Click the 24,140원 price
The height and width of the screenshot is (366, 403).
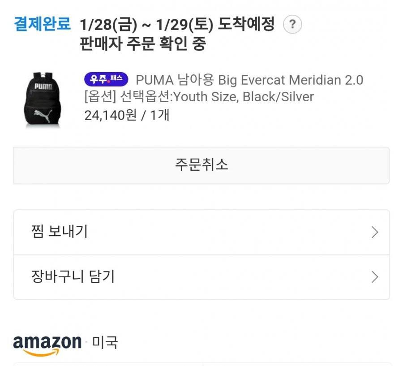(x=111, y=115)
